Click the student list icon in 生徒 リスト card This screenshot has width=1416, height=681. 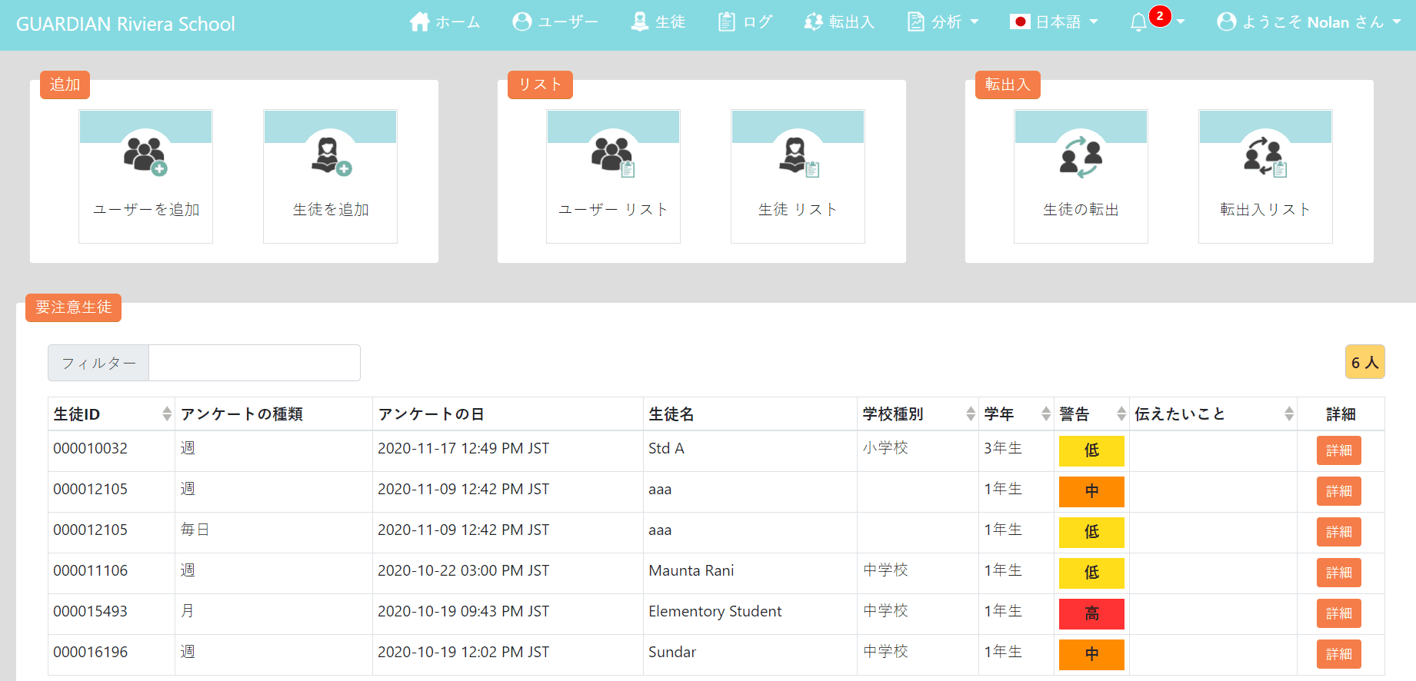(798, 157)
